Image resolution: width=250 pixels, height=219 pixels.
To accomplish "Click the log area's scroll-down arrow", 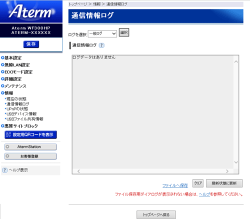I will [x=236, y=162].
